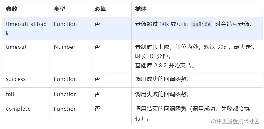Select the timeoutCallback parameter cell

point(26,29)
